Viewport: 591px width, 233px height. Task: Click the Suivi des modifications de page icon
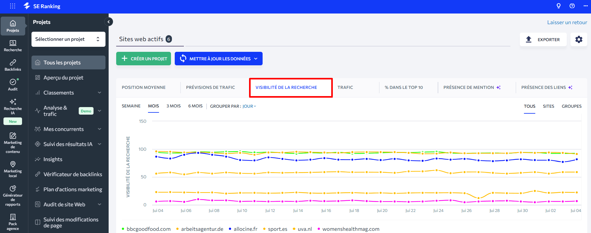37,222
